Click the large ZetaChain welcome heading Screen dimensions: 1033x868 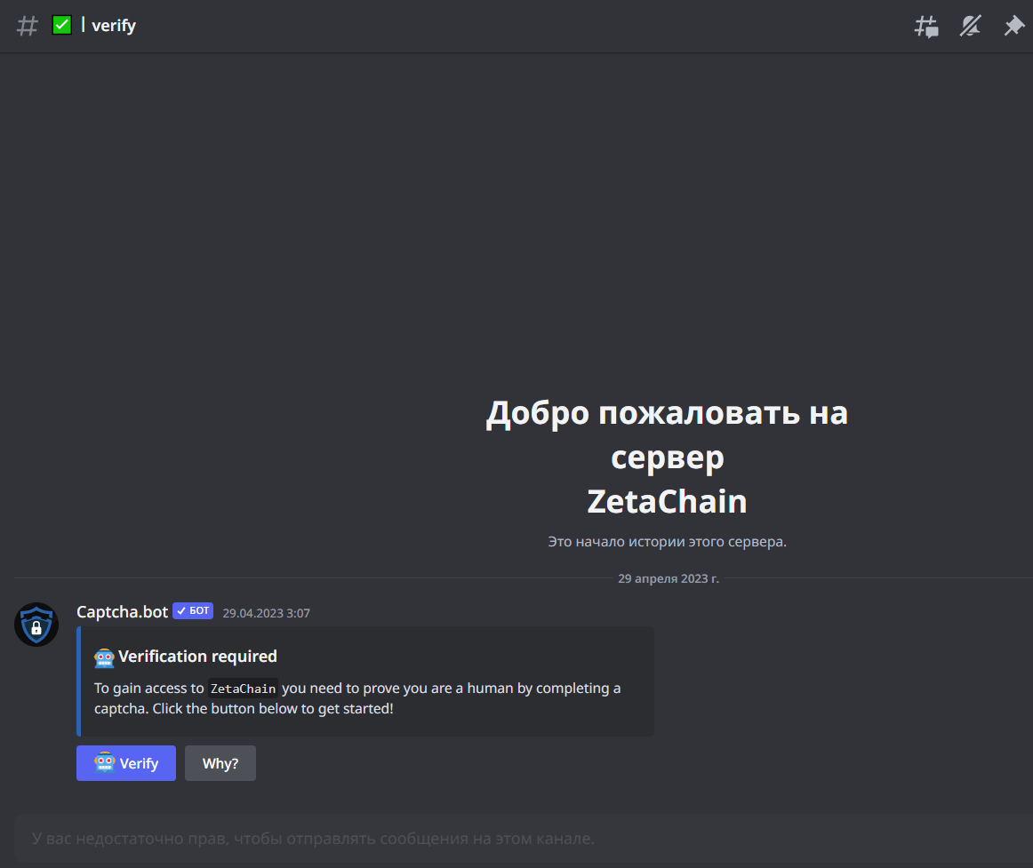pyautogui.click(x=667, y=501)
